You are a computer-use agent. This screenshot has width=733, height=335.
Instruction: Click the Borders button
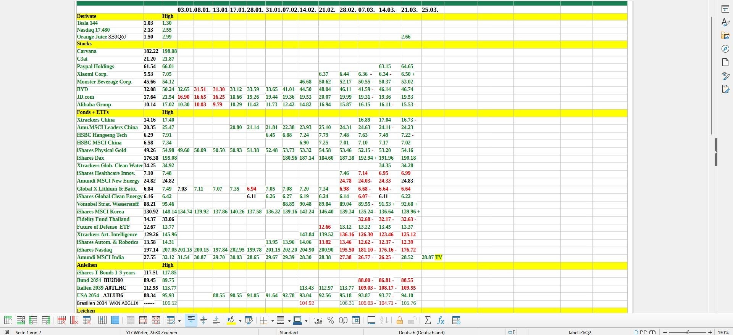[x=264, y=321]
